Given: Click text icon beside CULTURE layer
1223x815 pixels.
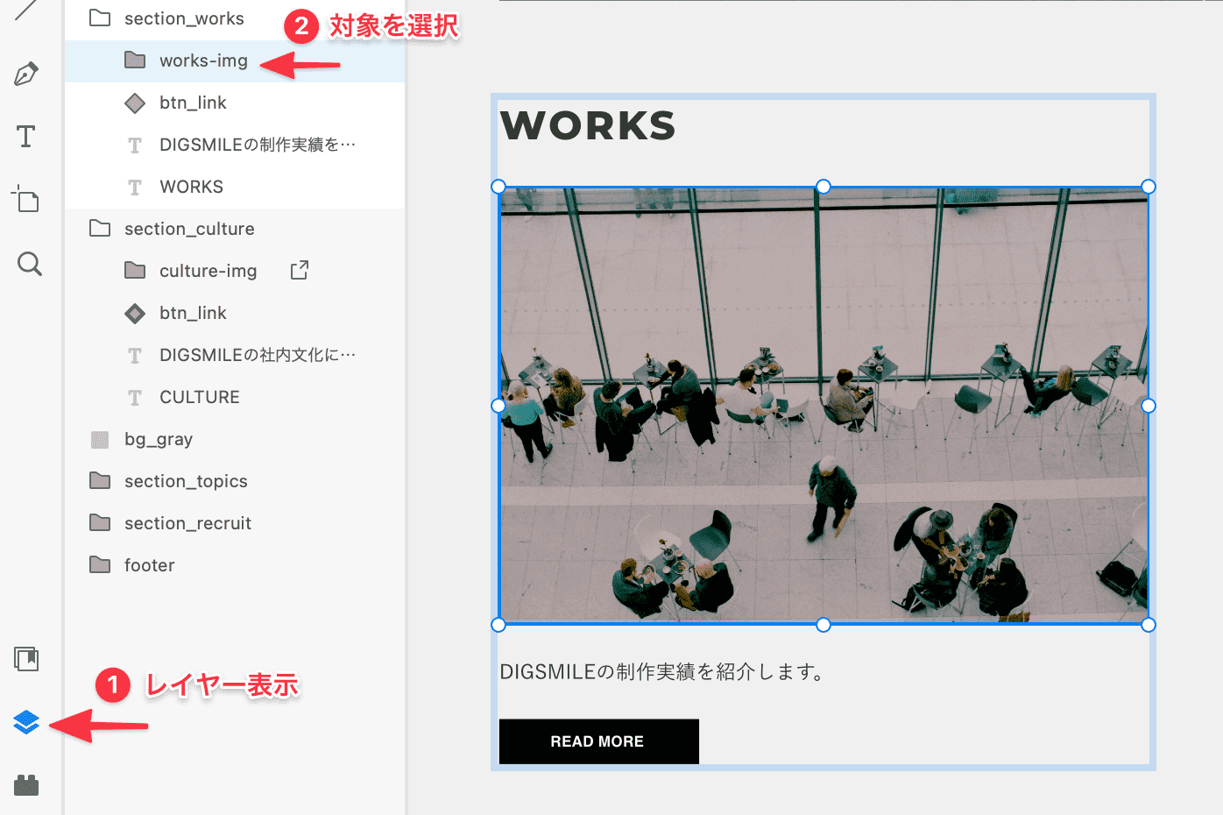Looking at the screenshot, I should pyautogui.click(x=135, y=398).
